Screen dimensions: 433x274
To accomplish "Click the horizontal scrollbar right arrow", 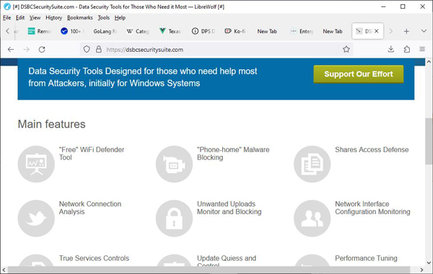I will pos(421,270).
